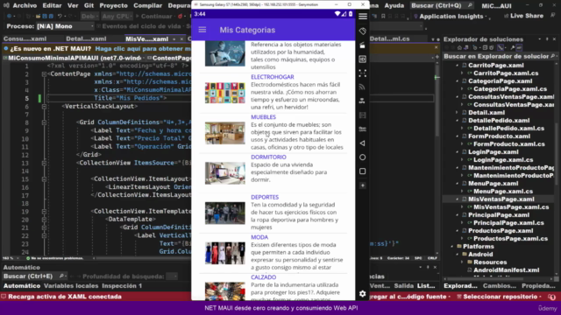This screenshot has width=561, height=315.
Task: Open the Deb configuration dropdown
Action: [89, 17]
